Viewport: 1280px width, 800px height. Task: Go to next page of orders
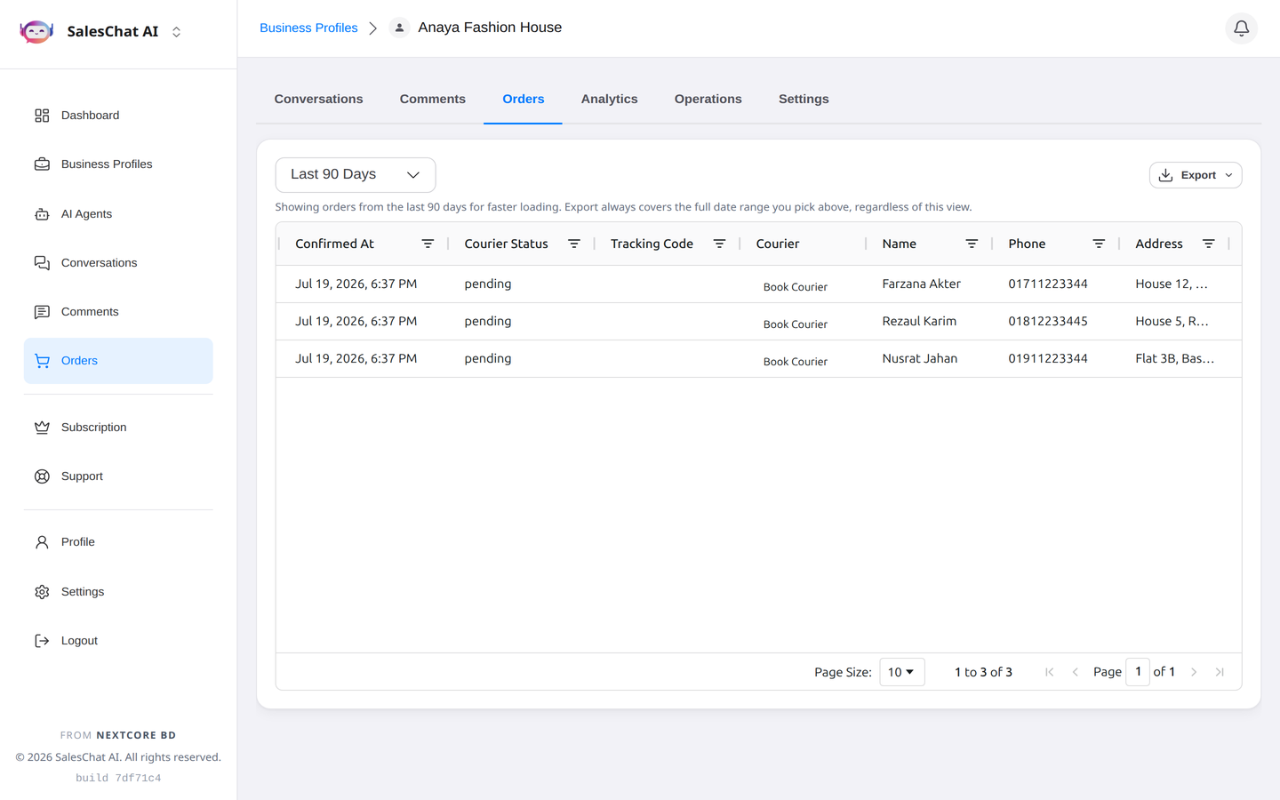[x=1194, y=672]
